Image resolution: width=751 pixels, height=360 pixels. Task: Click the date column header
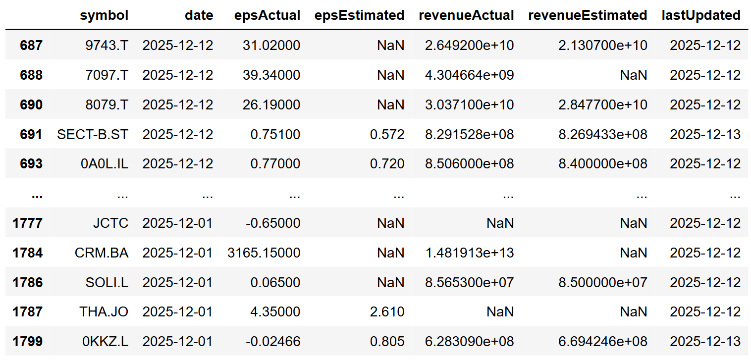coord(199,15)
